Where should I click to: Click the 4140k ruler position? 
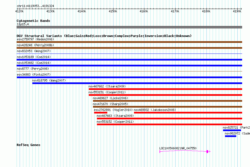82,11
